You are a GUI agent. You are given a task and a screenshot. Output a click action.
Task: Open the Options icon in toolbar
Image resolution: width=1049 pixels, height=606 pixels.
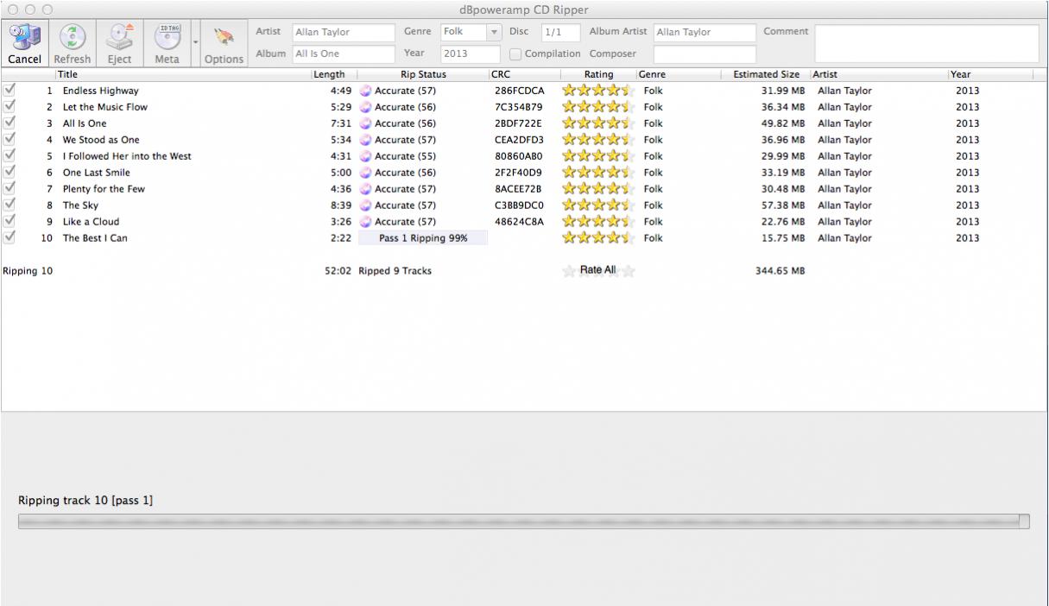[224, 38]
